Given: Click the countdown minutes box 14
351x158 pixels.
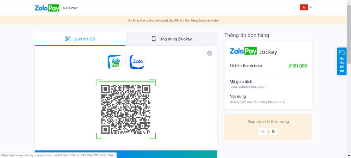Looking at the screenshot, I should (263, 132).
